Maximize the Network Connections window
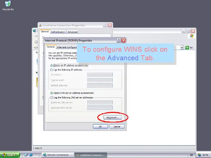This screenshot has height=158, width=211. point(188,31)
